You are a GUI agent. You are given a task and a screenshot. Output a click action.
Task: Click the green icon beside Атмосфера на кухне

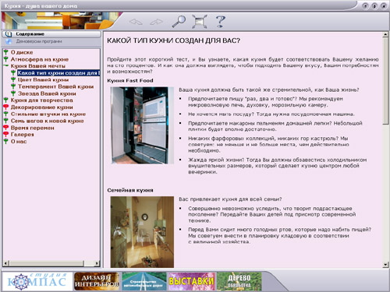click(x=6, y=59)
